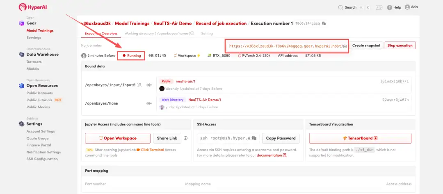
Task: Open Public Tutorials in the sidebar
Action: 39,100
